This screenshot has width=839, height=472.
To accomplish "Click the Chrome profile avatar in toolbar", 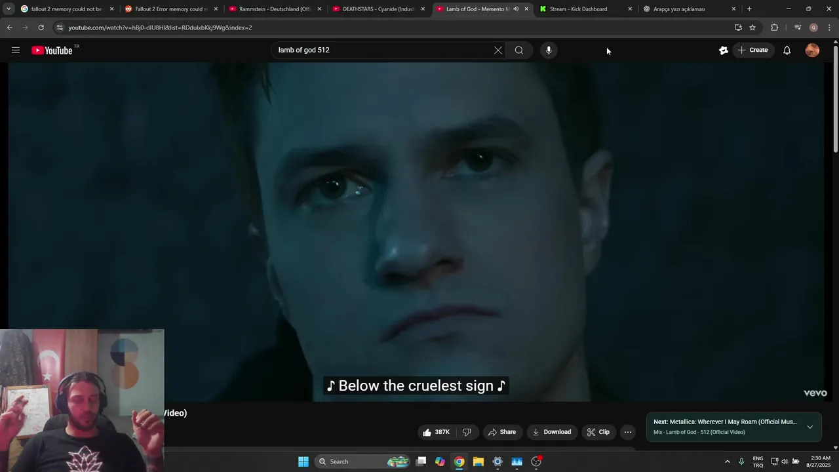I will tap(813, 28).
